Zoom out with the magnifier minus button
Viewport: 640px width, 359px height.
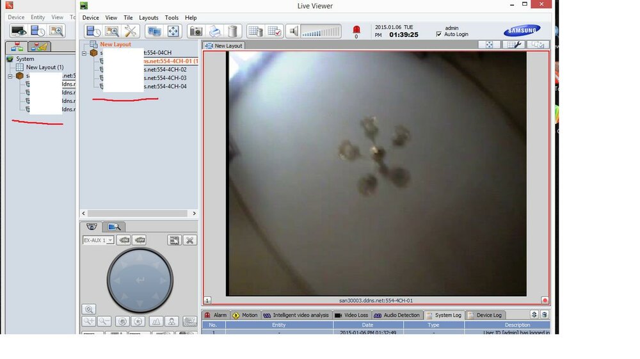[x=104, y=321]
